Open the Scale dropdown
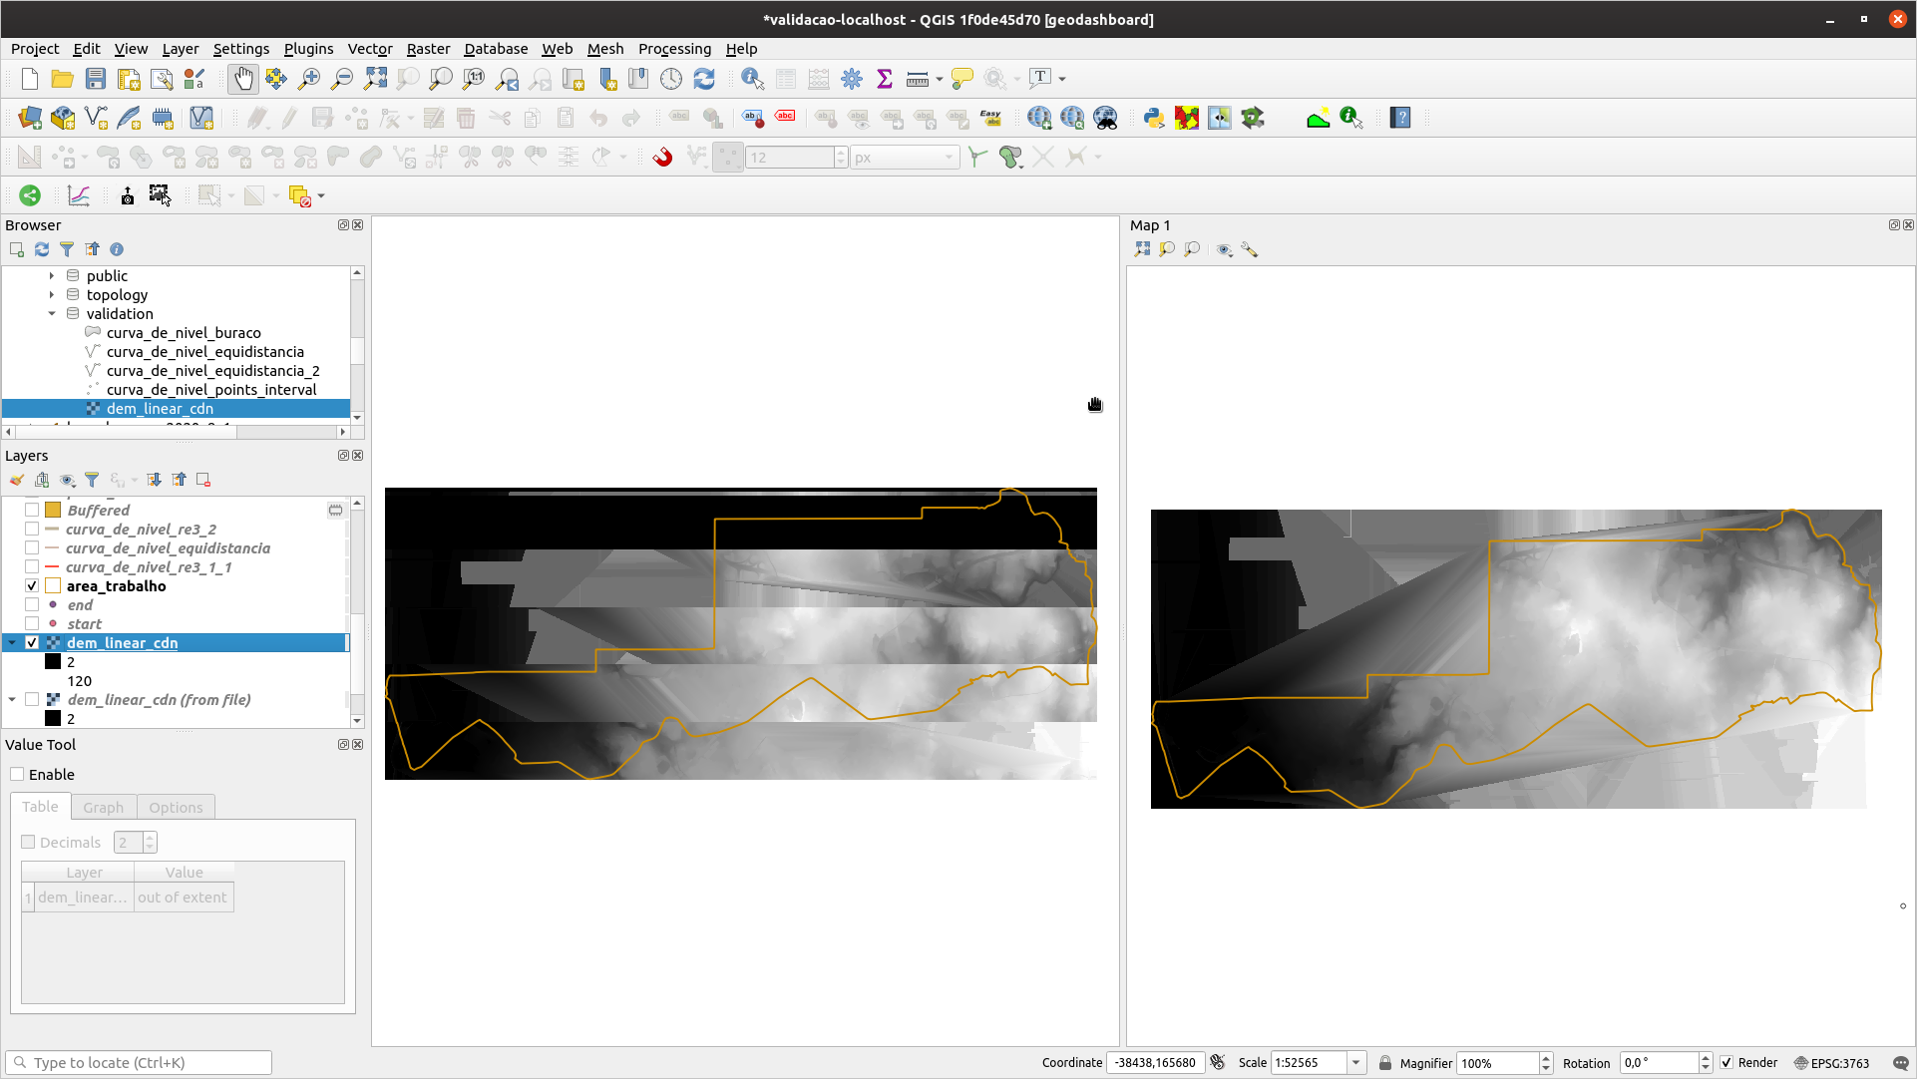The height and width of the screenshot is (1079, 1917). (x=1354, y=1062)
